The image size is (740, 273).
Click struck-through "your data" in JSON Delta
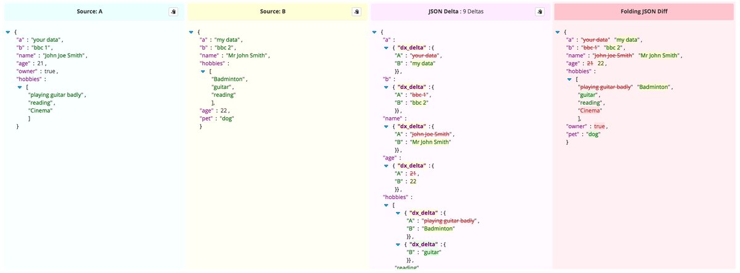coord(425,55)
